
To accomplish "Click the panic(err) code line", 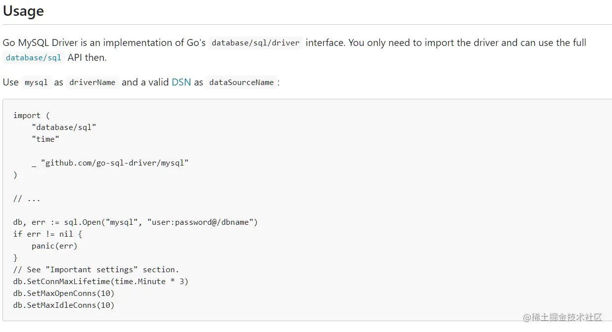I will pos(54,246).
